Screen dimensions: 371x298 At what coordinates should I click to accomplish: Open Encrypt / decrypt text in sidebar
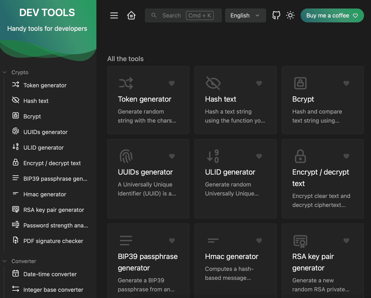[52, 163]
